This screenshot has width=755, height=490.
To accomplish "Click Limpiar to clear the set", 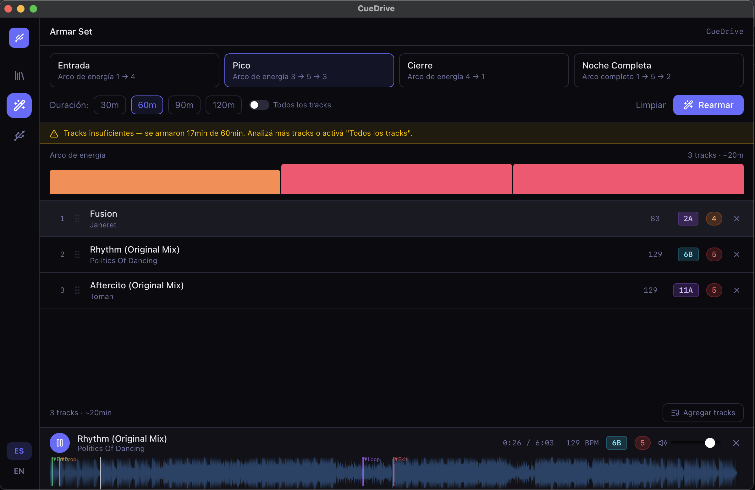I will coord(650,105).
